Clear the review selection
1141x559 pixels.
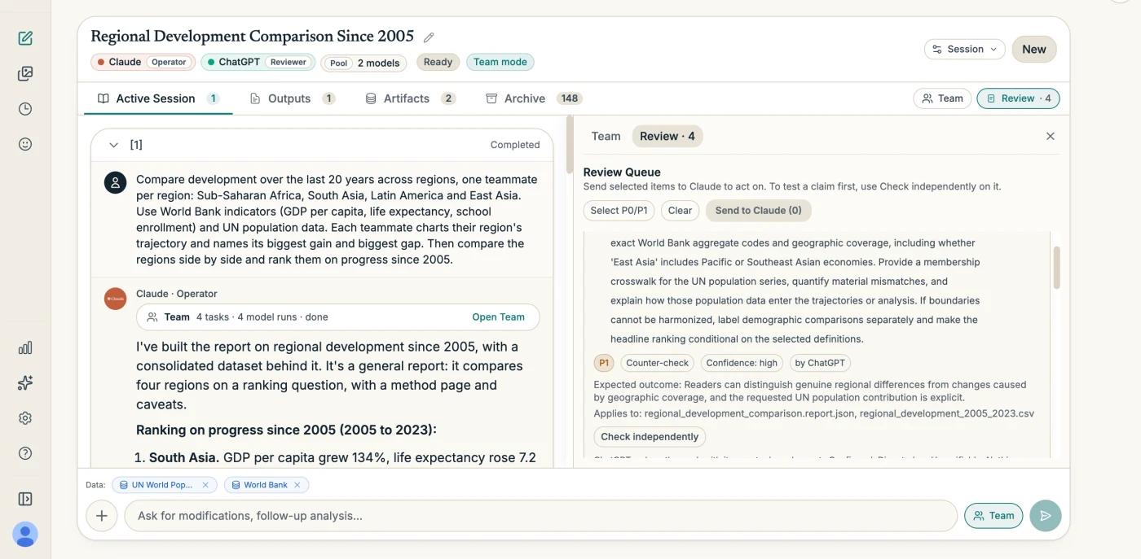click(680, 211)
